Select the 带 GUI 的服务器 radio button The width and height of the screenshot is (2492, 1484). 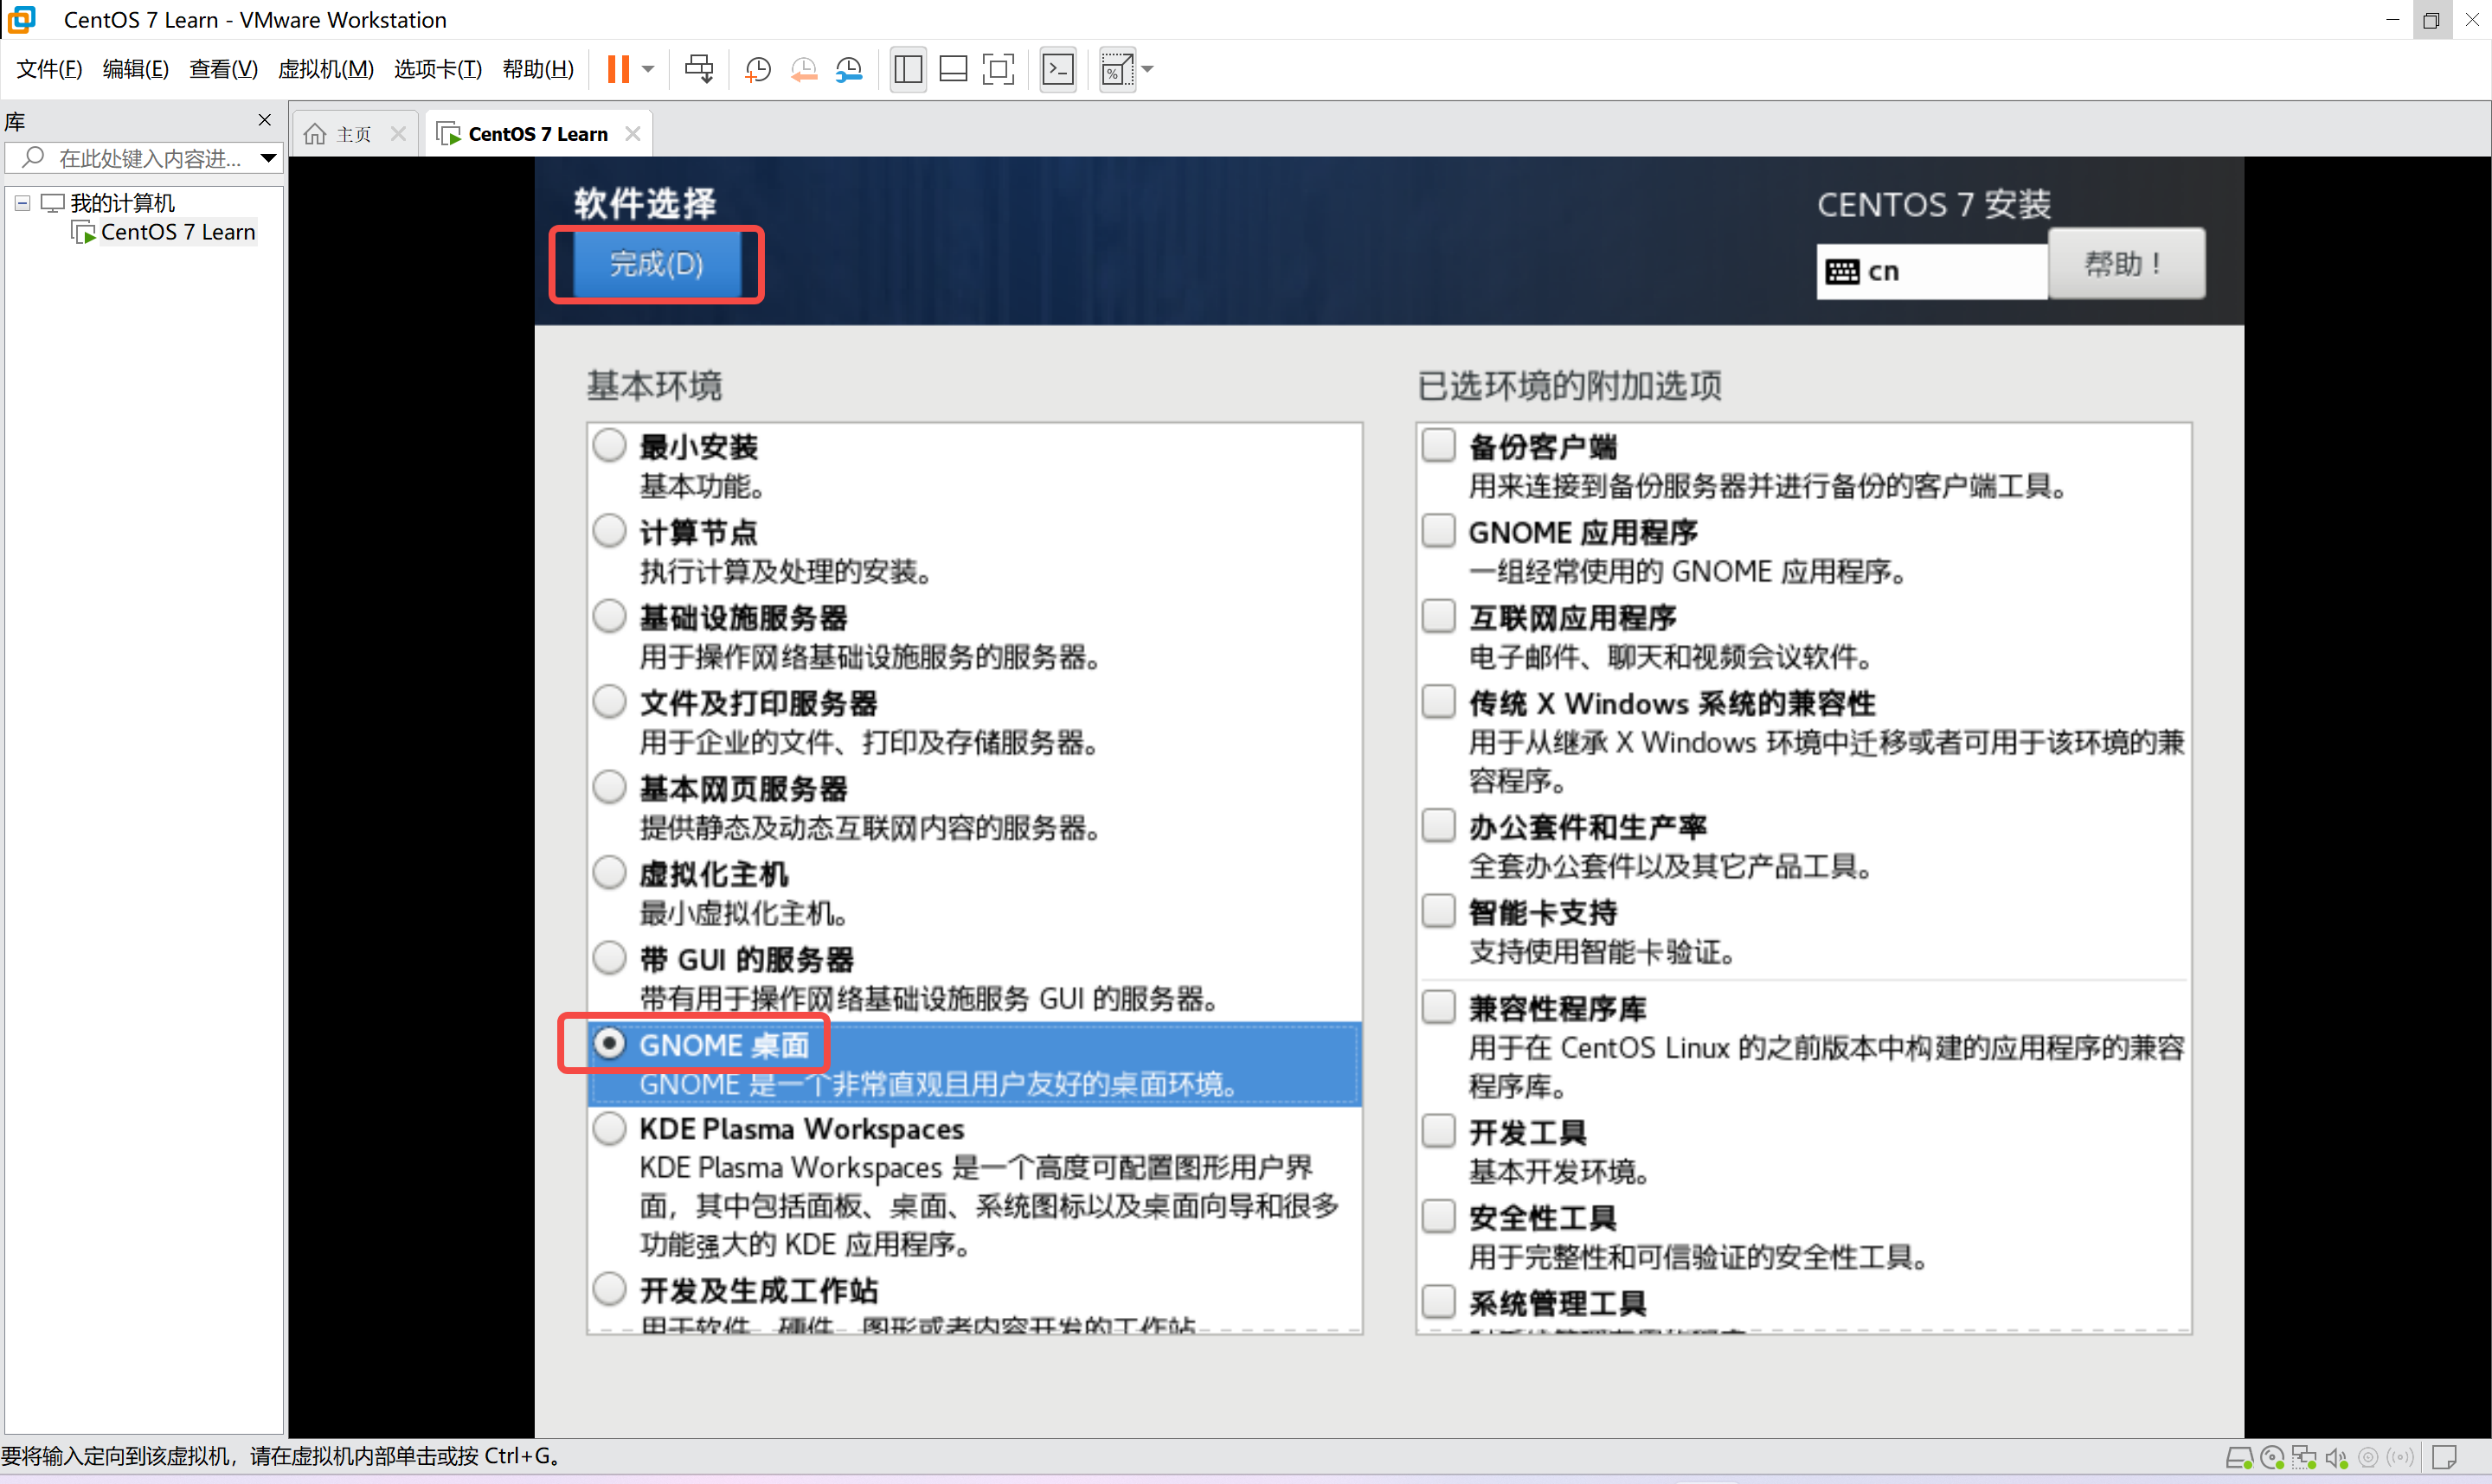click(x=609, y=958)
